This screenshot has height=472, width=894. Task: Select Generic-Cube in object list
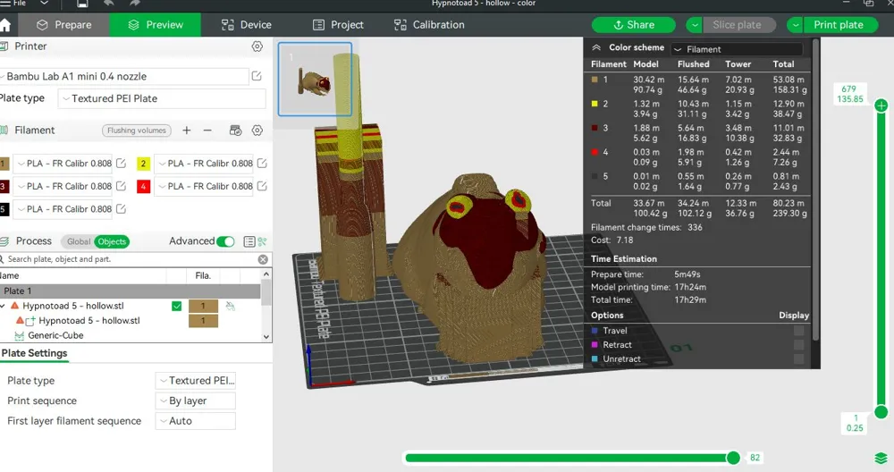tap(55, 336)
